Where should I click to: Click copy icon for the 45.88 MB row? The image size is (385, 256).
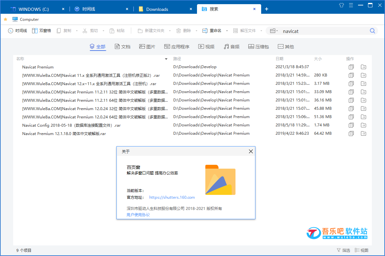tap(351, 109)
